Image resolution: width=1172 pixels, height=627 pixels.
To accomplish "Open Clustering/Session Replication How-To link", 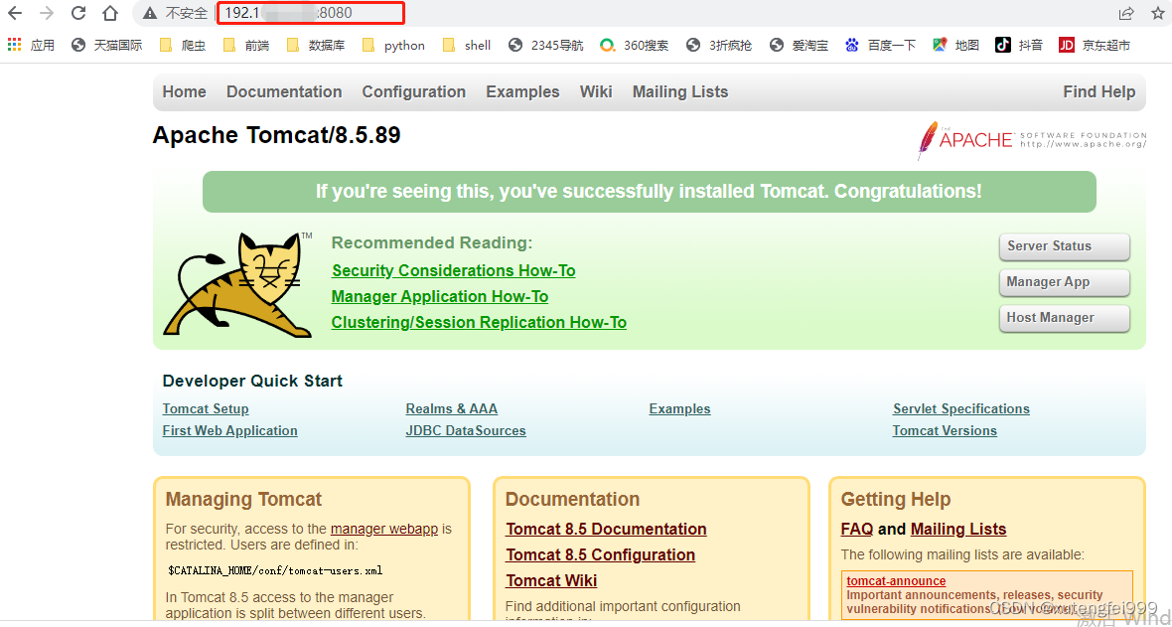I will (479, 323).
